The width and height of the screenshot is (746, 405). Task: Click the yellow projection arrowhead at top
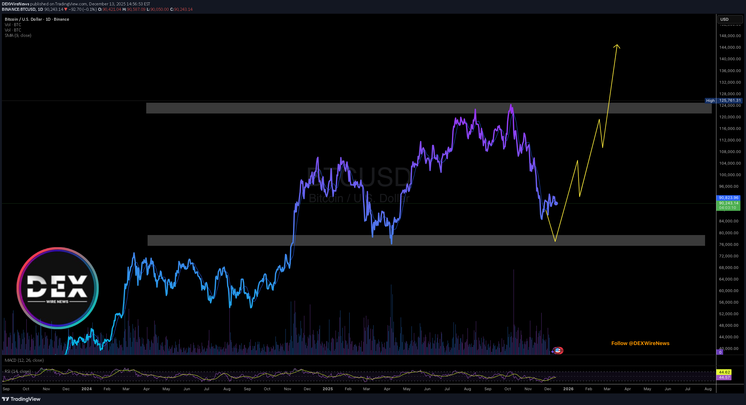tap(617, 46)
